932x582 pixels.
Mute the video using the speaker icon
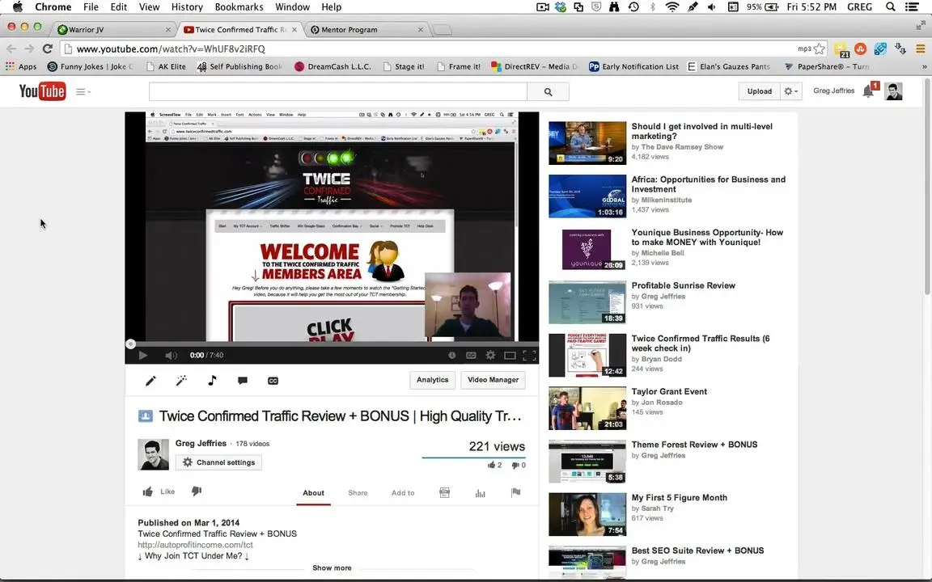coord(171,355)
